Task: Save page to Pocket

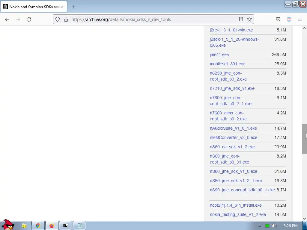Action: tap(278, 19)
